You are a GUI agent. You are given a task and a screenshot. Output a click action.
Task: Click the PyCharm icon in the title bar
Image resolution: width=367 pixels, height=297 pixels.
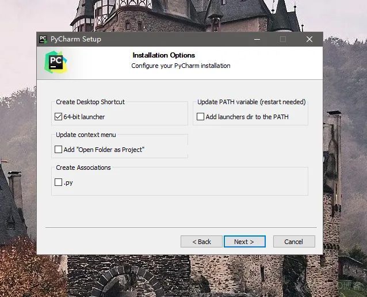click(43, 39)
